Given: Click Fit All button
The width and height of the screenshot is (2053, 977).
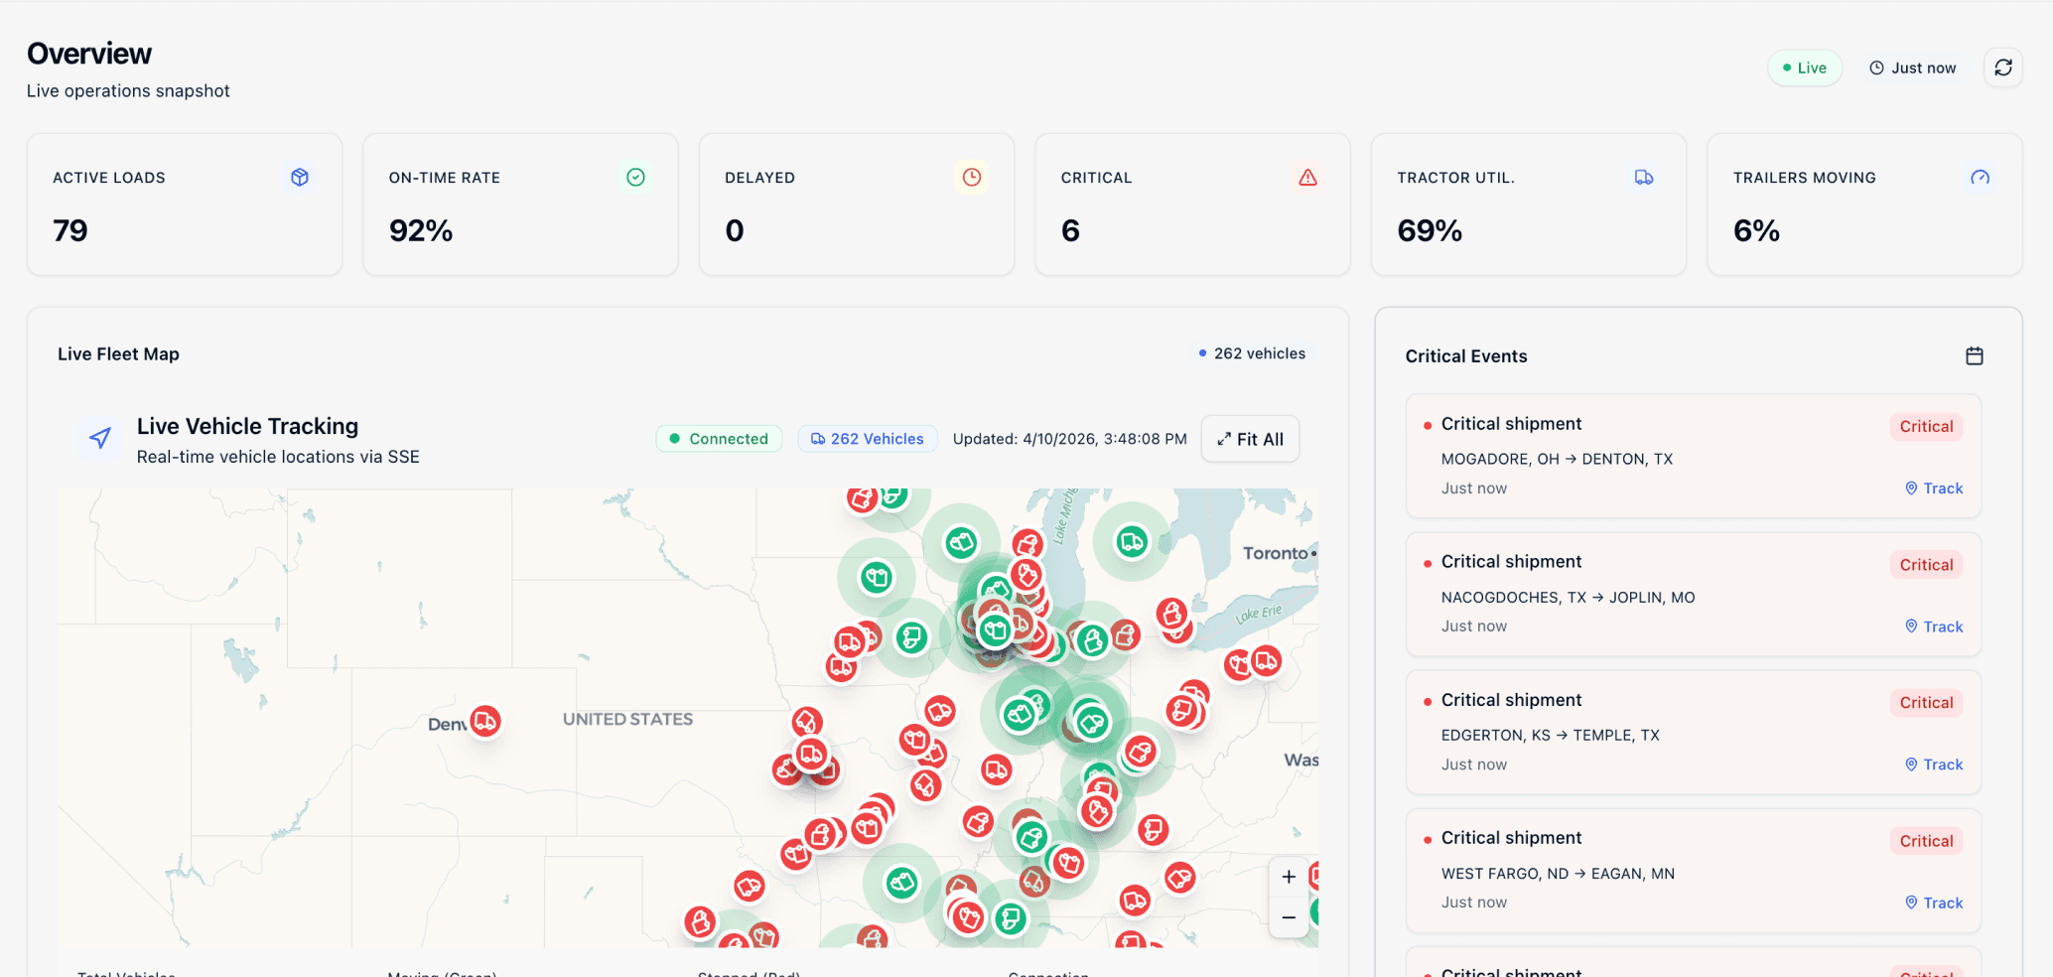Looking at the screenshot, I should point(1250,439).
